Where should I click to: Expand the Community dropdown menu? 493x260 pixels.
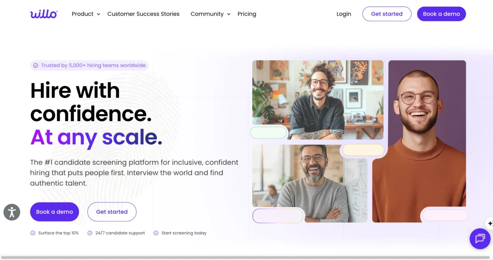(210, 14)
